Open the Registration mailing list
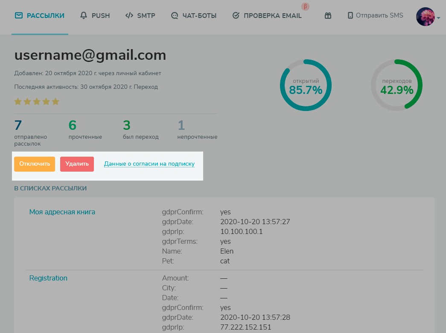Image resolution: width=446 pixels, height=333 pixels. [x=48, y=278]
